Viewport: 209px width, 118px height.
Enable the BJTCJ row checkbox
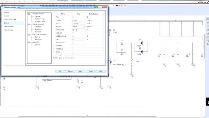(x=54, y=52)
